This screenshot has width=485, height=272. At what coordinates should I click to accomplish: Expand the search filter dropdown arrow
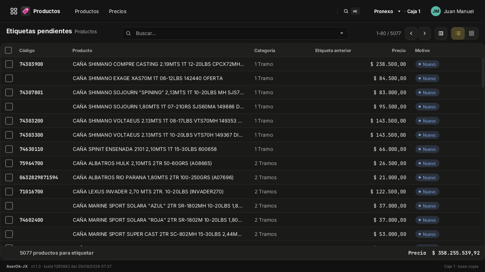[x=342, y=33]
